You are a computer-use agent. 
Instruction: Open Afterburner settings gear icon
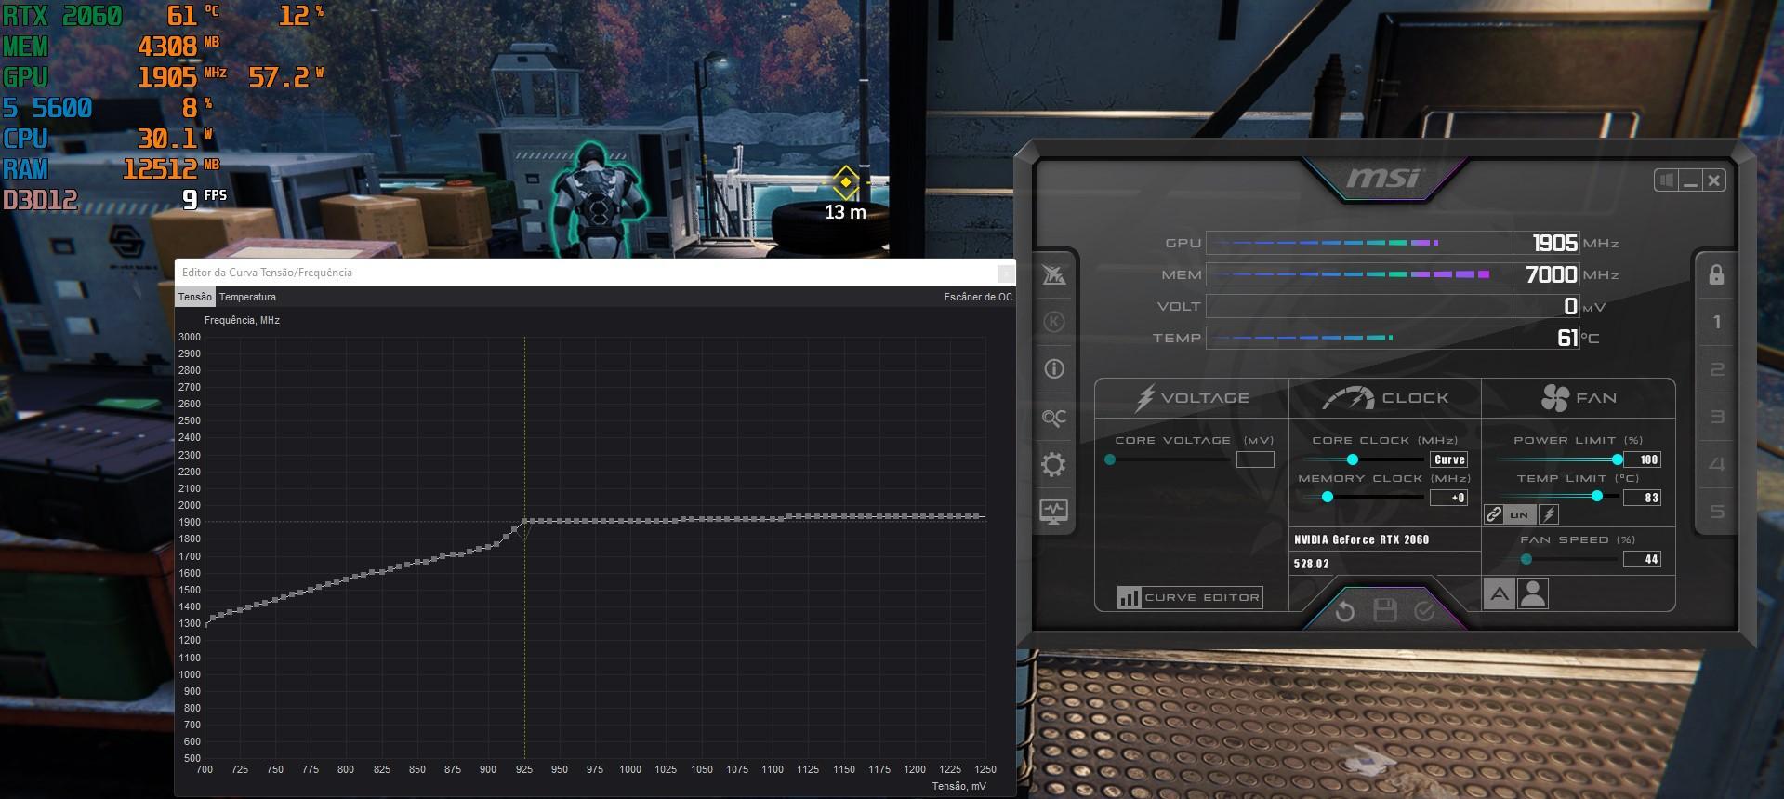click(1053, 464)
